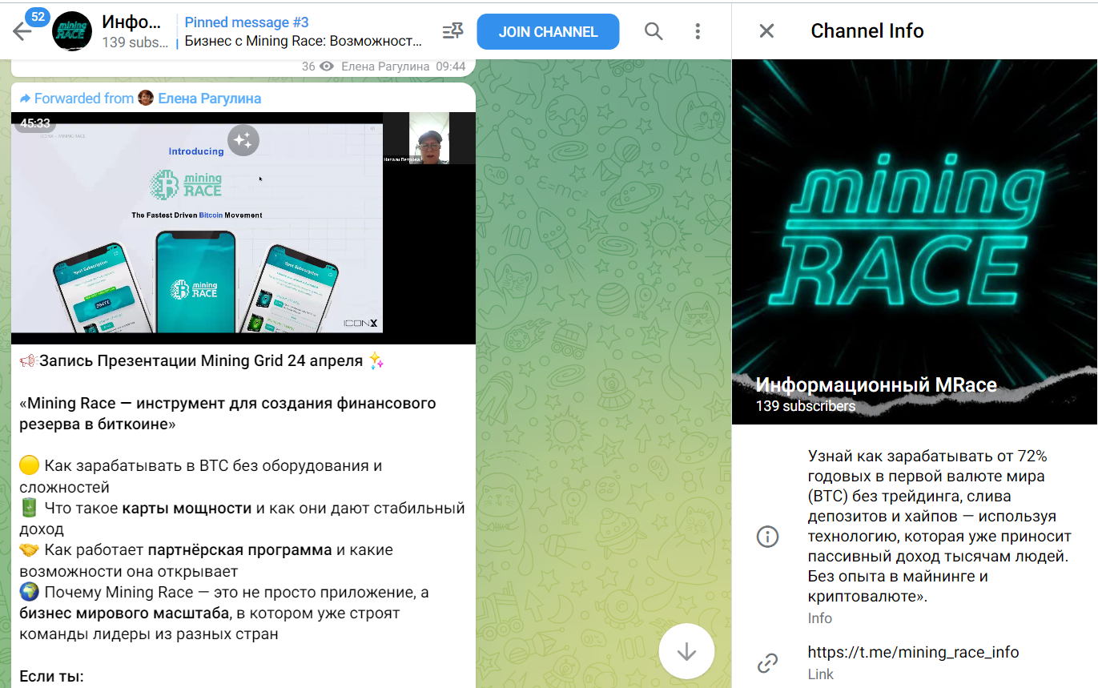
Task: Click the 139 subscribers text in Channel Info
Action: (805, 406)
